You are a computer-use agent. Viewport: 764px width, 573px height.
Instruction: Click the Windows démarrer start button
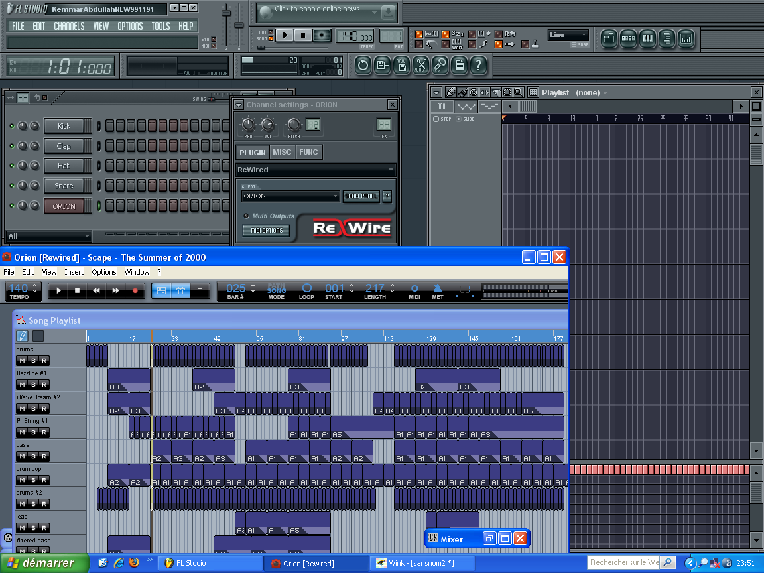[x=44, y=563]
